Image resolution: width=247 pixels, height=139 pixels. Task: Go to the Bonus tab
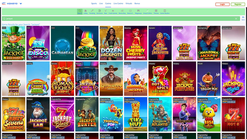click(137, 3)
